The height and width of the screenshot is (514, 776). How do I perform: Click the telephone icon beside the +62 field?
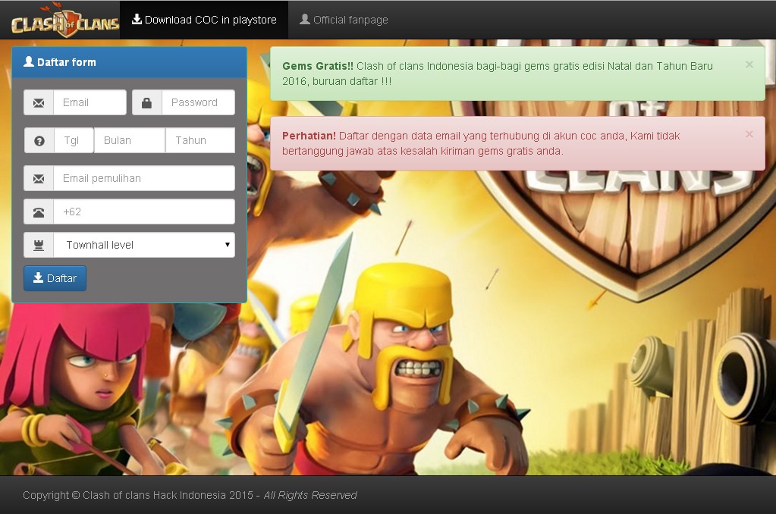[39, 212]
